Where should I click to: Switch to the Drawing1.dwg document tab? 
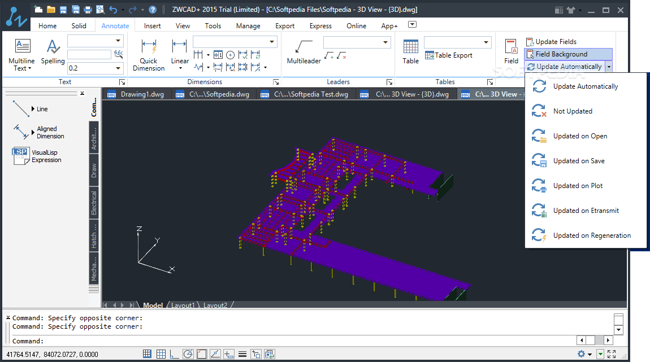pos(137,94)
